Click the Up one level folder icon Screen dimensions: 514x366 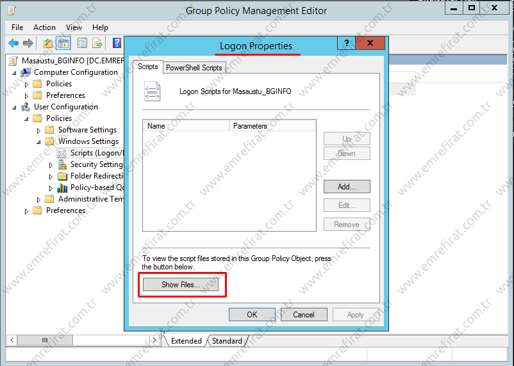click(x=48, y=44)
